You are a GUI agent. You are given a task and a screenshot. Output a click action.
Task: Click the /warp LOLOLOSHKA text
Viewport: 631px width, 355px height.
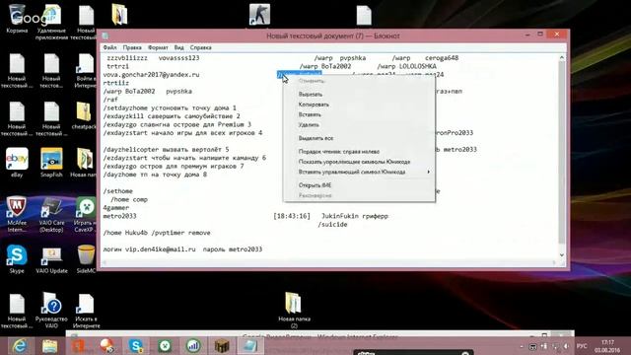(x=406, y=66)
